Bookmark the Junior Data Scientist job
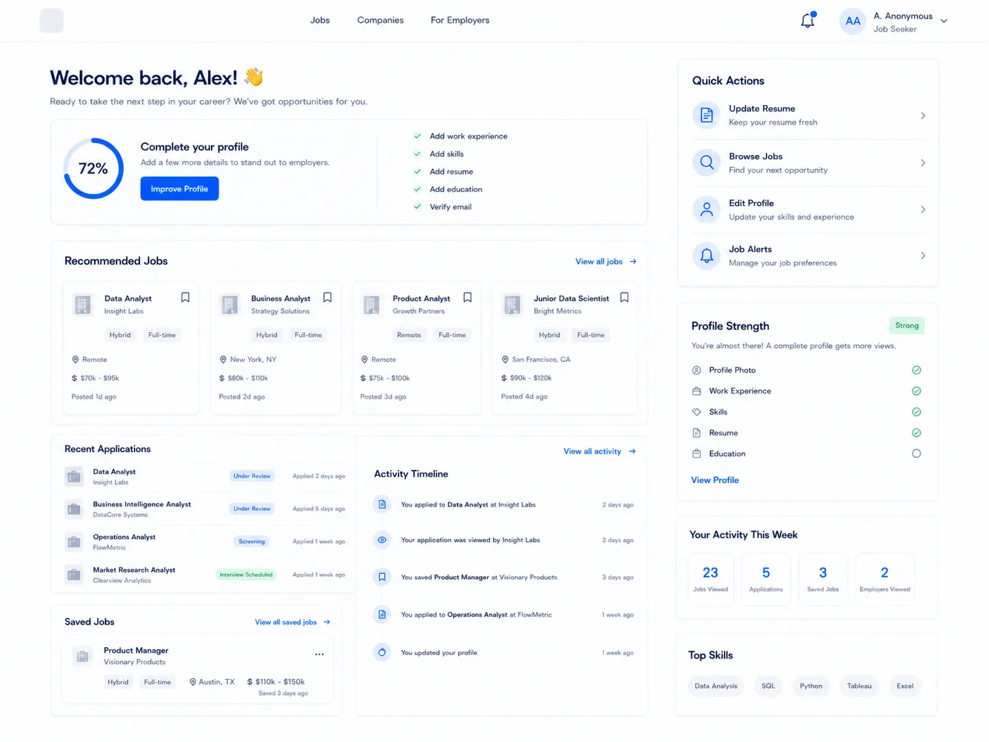 [x=624, y=297]
